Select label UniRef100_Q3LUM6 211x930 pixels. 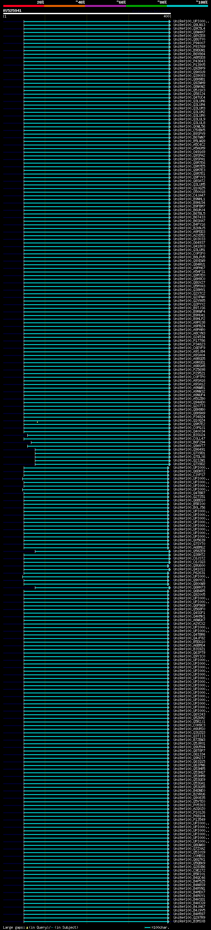click(x=189, y=101)
